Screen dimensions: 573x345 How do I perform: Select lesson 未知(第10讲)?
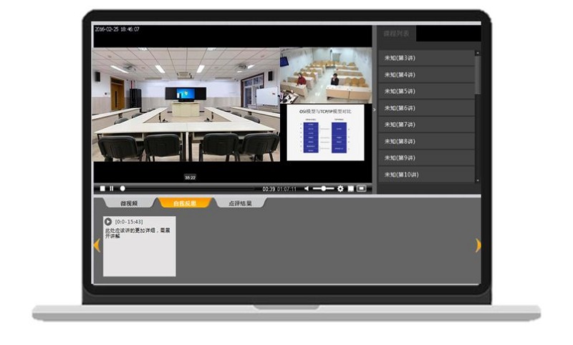(426, 175)
